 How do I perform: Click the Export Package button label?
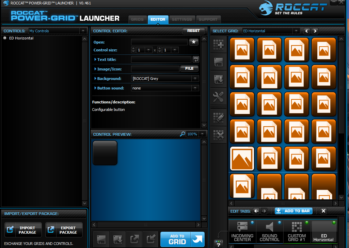tap(68, 230)
